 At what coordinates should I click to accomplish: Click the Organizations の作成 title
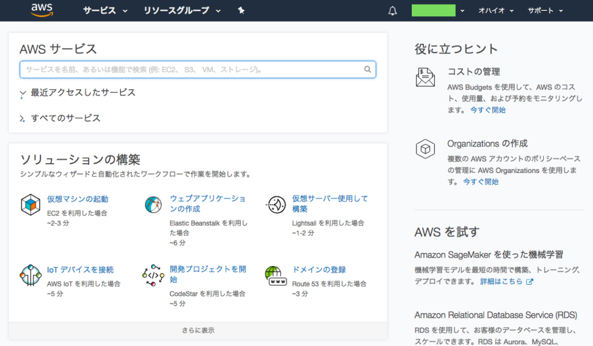(x=487, y=143)
